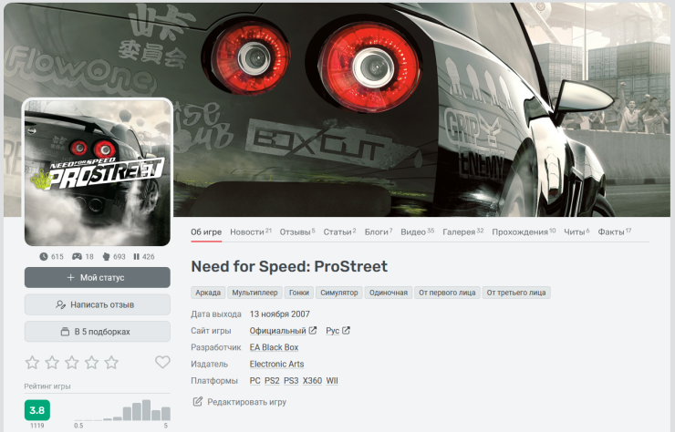Click the pause icon showing 426
Viewport: 675px width, 432px height.
pyautogui.click(x=136, y=256)
